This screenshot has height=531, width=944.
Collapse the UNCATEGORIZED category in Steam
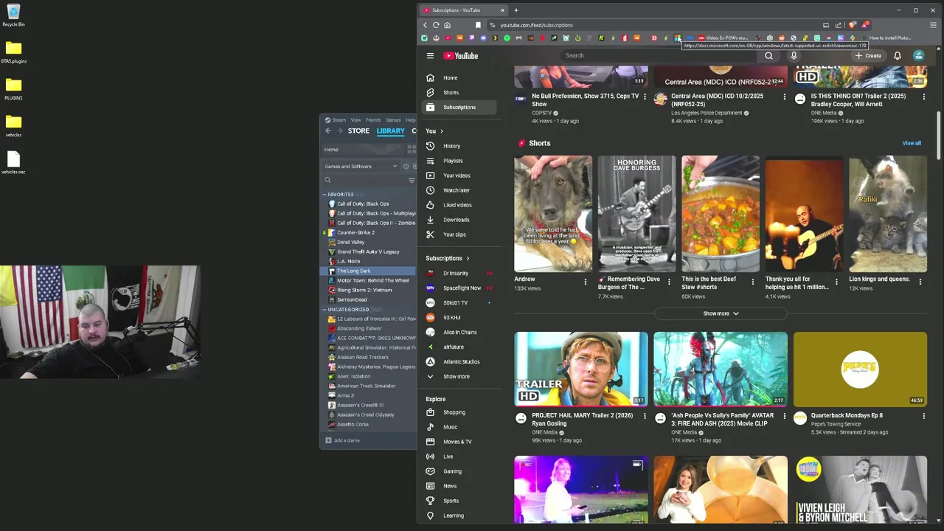(324, 310)
